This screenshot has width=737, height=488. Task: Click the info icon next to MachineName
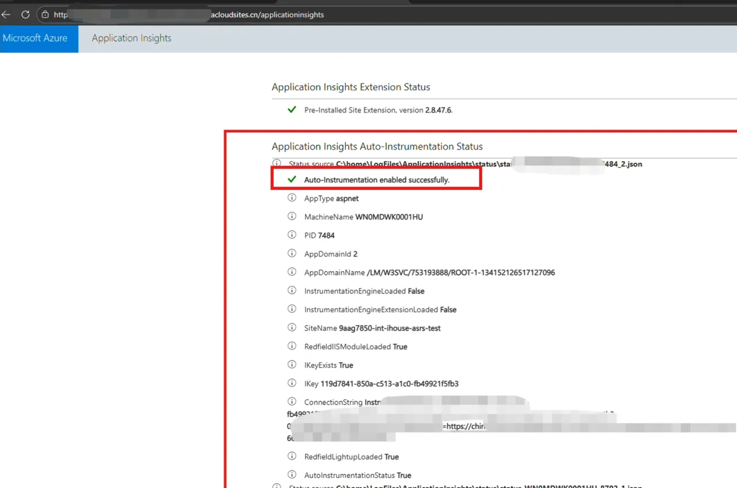click(292, 216)
